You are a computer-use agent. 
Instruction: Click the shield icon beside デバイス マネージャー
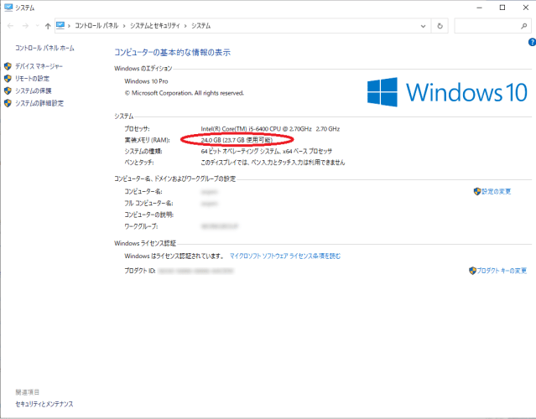(8, 66)
